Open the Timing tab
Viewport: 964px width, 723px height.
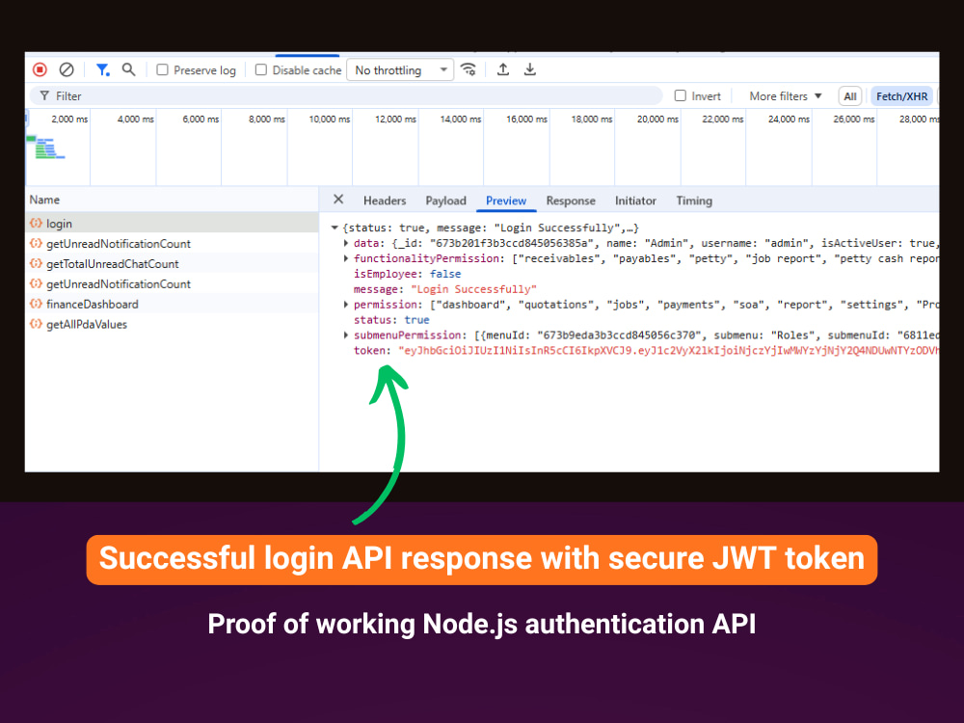click(694, 201)
